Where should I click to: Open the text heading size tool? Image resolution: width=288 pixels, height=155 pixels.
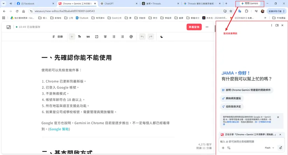coord(79,37)
